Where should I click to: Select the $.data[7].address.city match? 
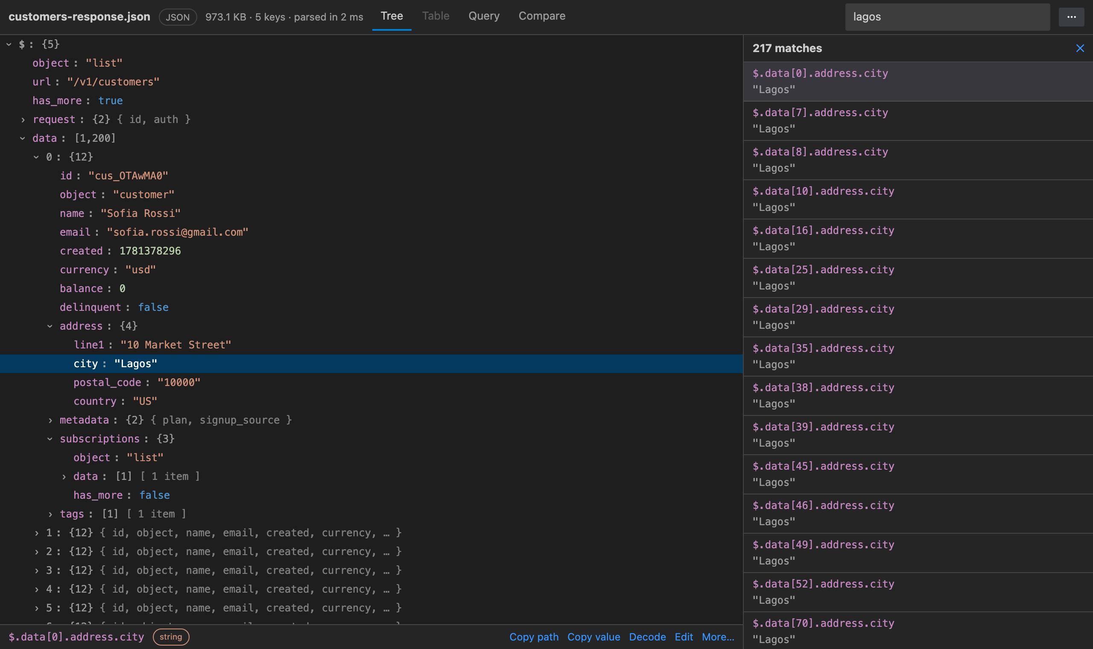918,121
